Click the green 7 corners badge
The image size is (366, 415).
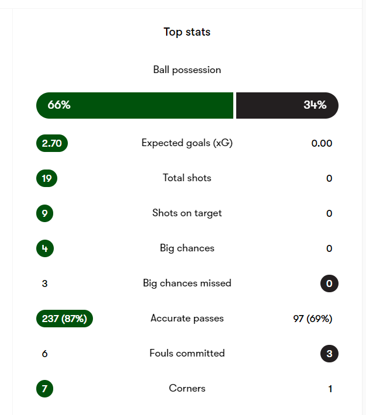[44, 389]
